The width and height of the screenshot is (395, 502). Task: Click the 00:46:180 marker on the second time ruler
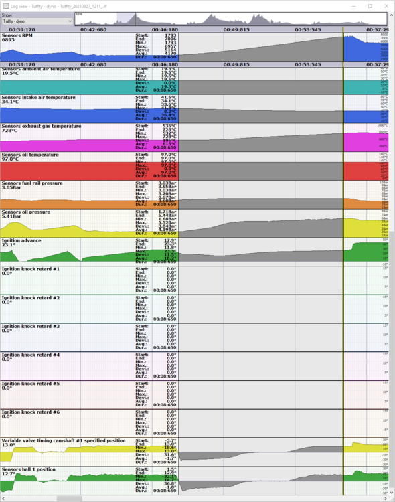coord(165,64)
